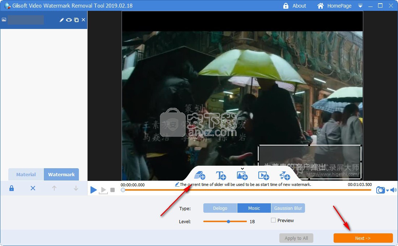Image resolution: width=398 pixels, height=246 pixels.
Task: Click the add shape watermark icon
Action: (285, 176)
